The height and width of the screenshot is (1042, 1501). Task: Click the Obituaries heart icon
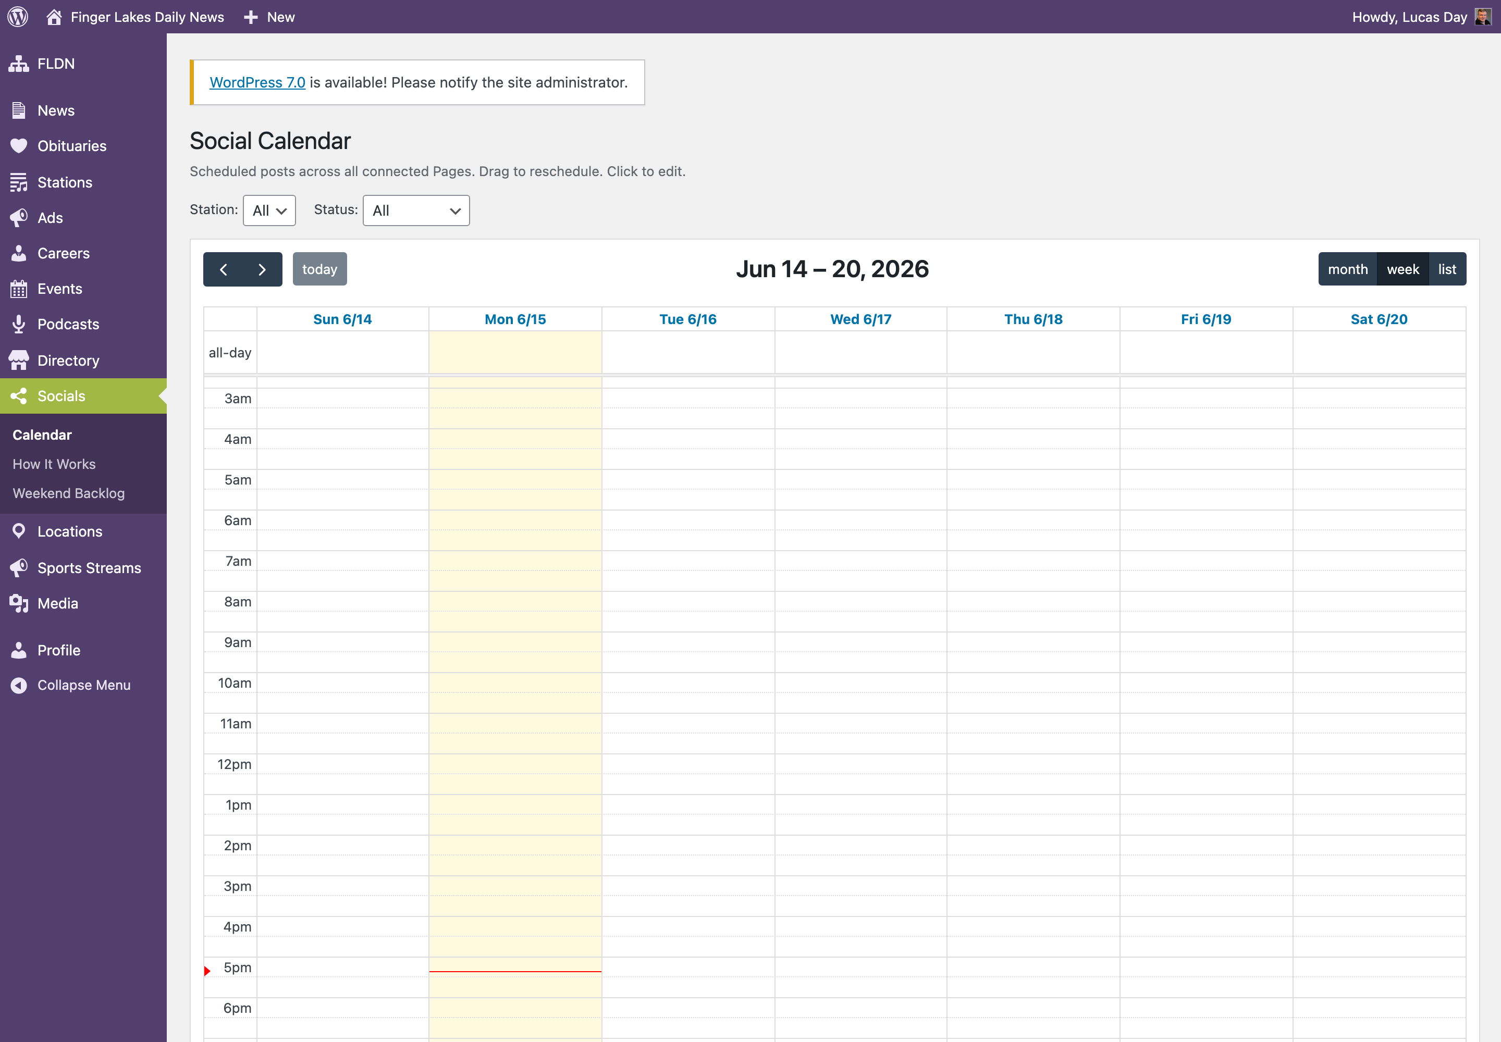coord(19,145)
